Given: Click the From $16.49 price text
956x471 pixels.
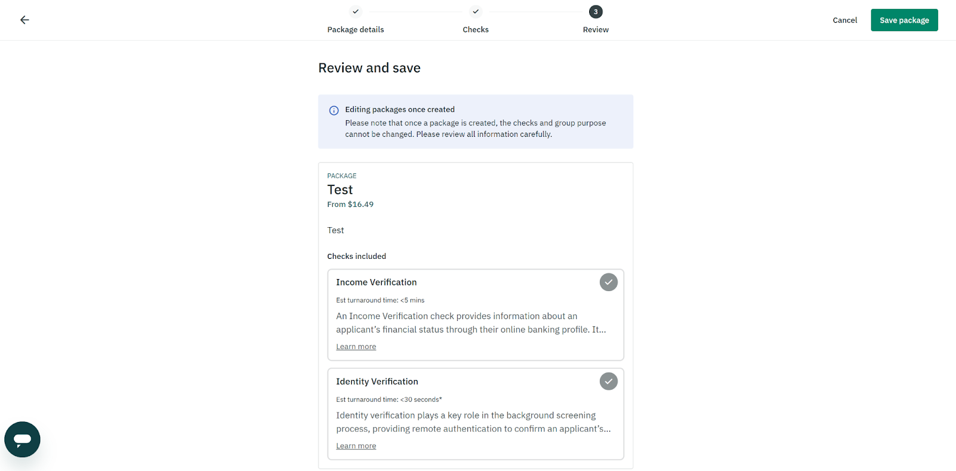Looking at the screenshot, I should click(350, 204).
